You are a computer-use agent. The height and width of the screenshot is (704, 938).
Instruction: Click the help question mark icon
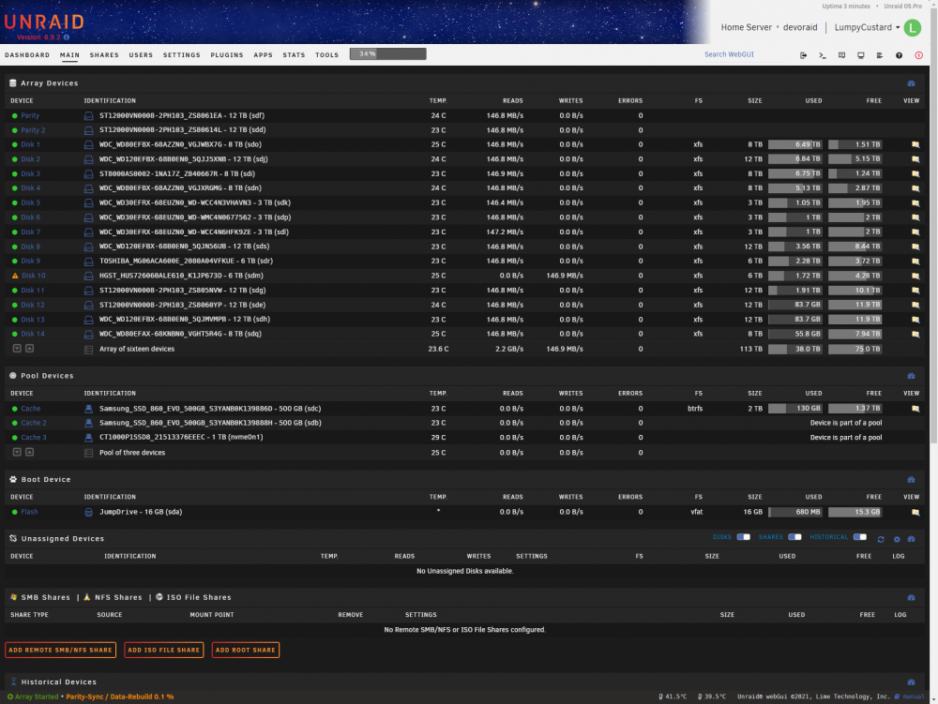point(900,55)
